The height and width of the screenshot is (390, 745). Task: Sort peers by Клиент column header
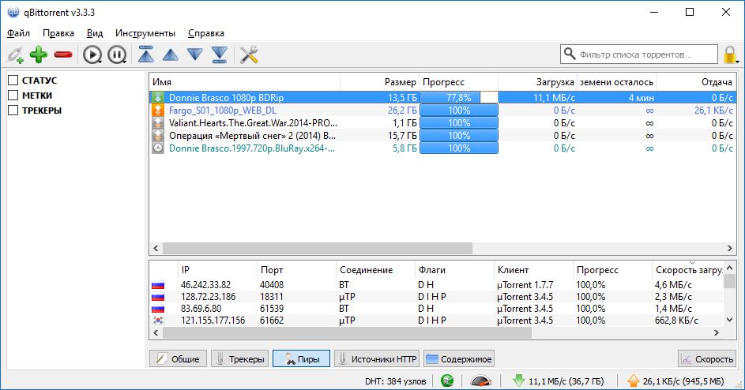533,270
